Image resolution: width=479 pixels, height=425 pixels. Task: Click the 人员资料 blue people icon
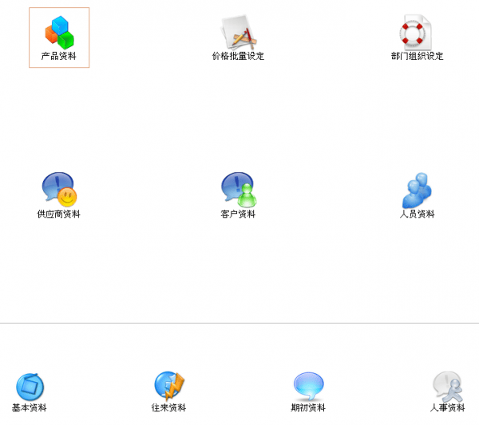[417, 190]
